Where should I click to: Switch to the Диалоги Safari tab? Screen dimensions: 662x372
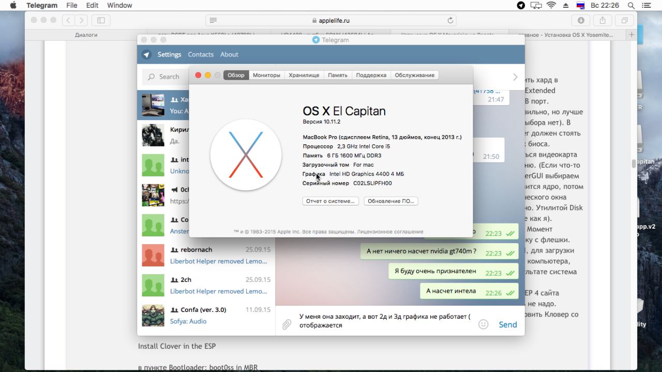[86, 35]
